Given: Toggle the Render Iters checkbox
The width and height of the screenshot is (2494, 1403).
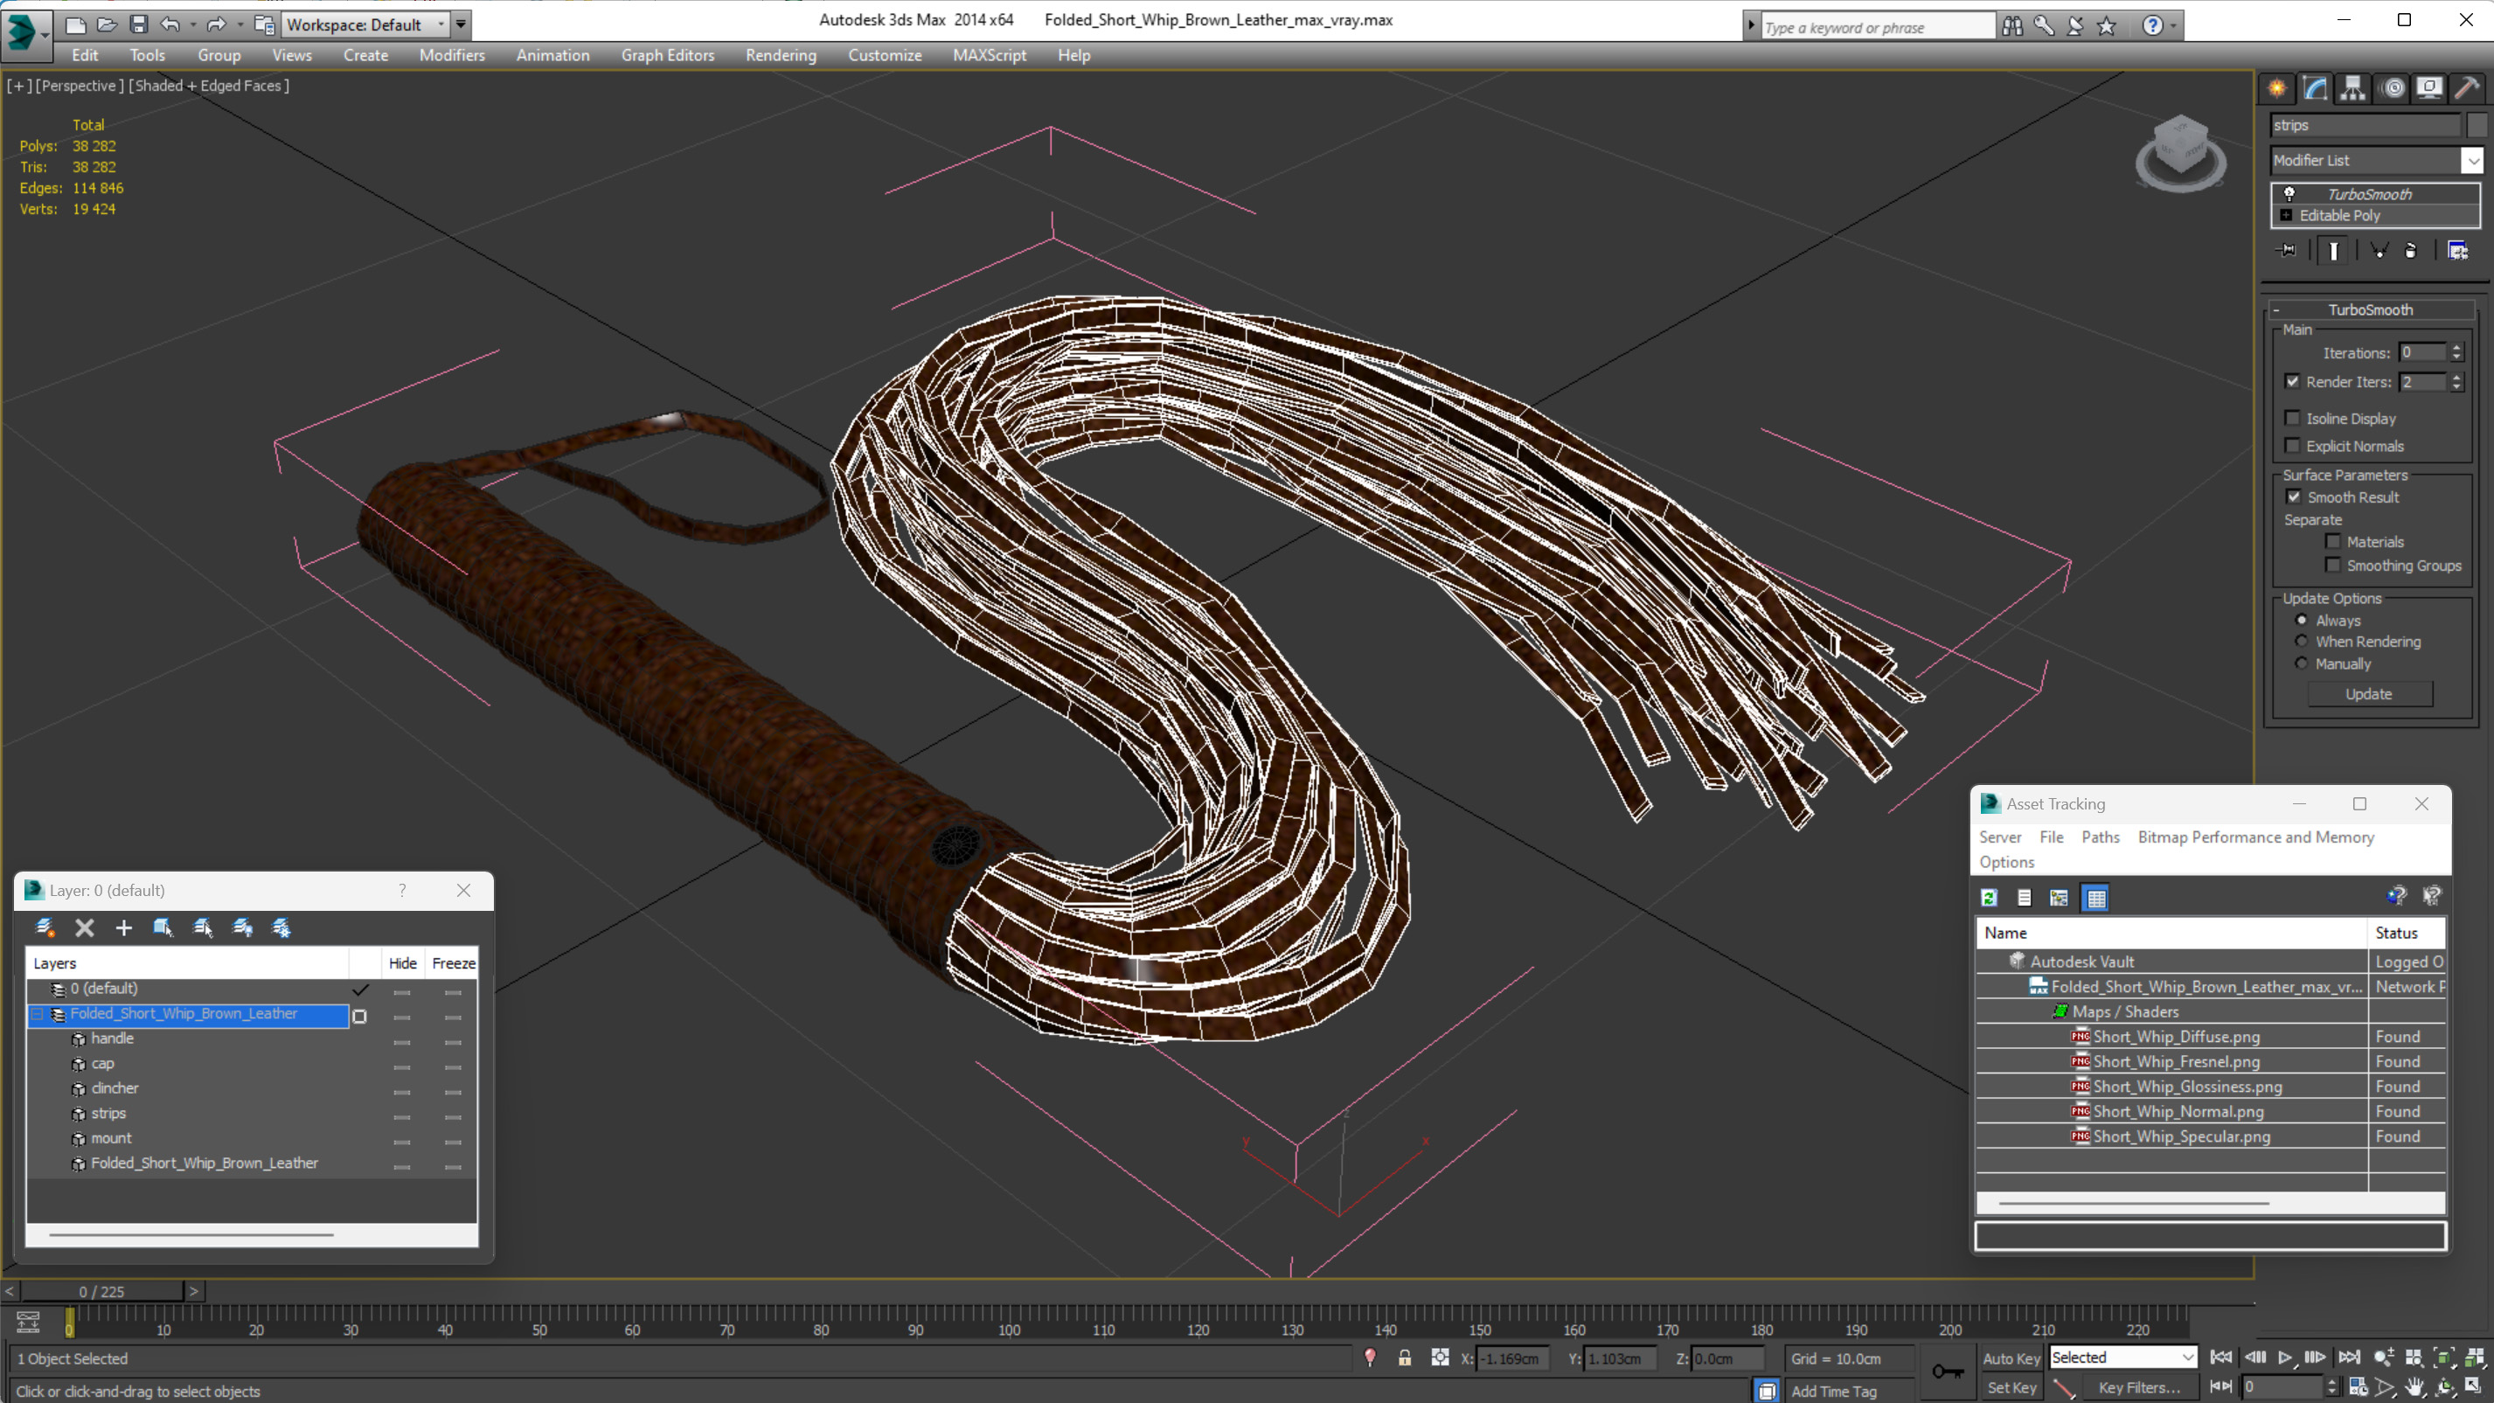Looking at the screenshot, I should tap(2292, 381).
